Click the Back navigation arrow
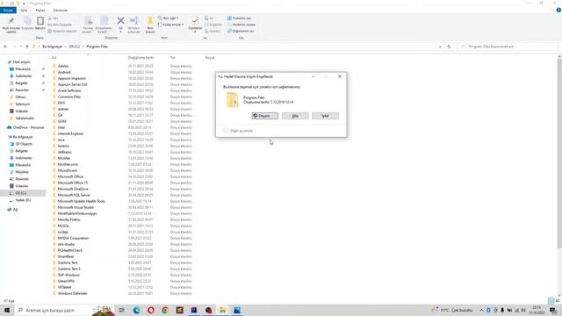The image size is (562, 316). pos(5,47)
